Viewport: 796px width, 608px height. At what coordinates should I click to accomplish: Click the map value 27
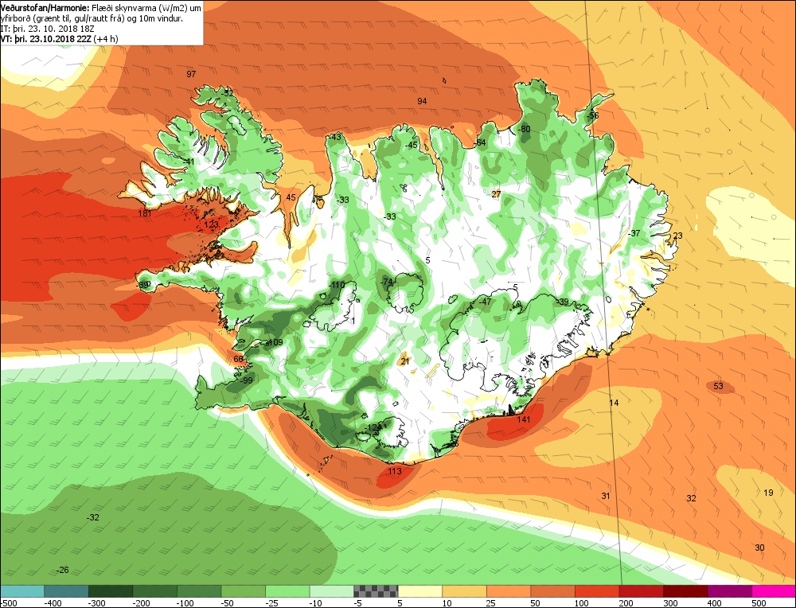click(496, 194)
